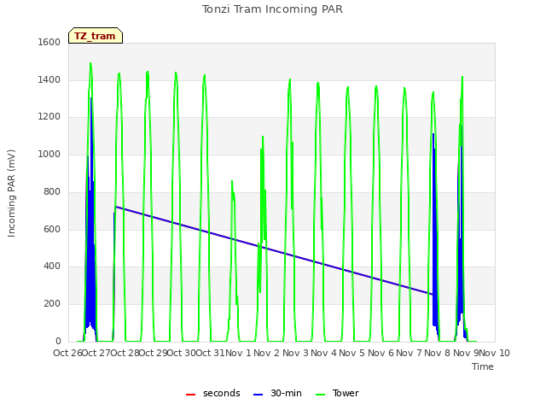
Task: Click the chart title Tonzi Tram Incoming PAR
Action: pyautogui.click(x=272, y=9)
